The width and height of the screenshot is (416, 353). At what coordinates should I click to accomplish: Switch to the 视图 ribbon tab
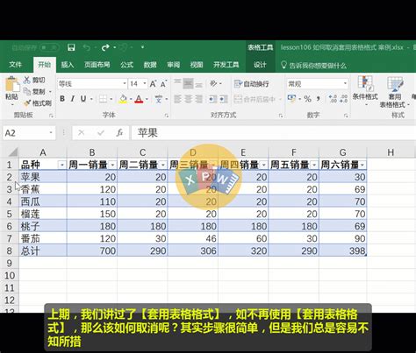[197, 65]
